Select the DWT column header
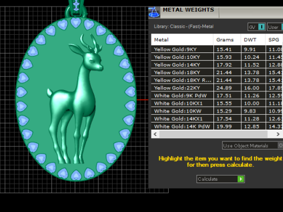The height and width of the screenshot is (212, 283). click(x=254, y=40)
